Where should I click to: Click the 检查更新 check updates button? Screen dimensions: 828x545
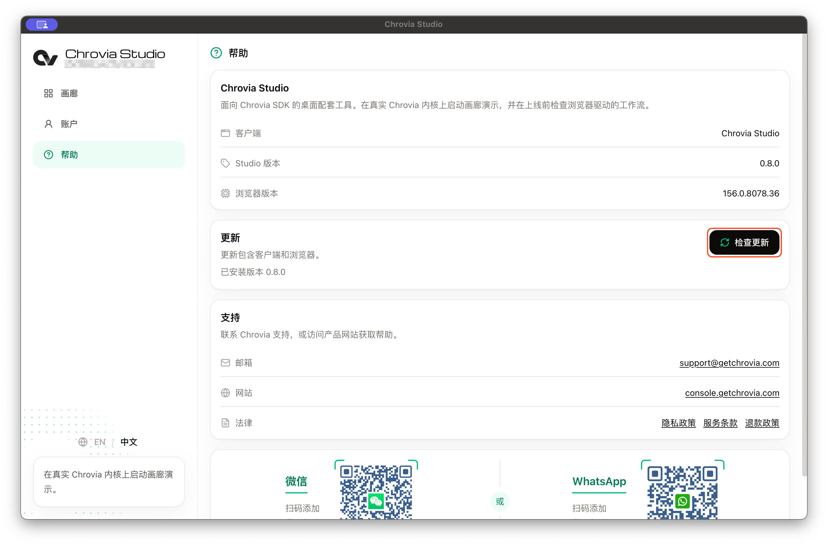click(x=744, y=242)
